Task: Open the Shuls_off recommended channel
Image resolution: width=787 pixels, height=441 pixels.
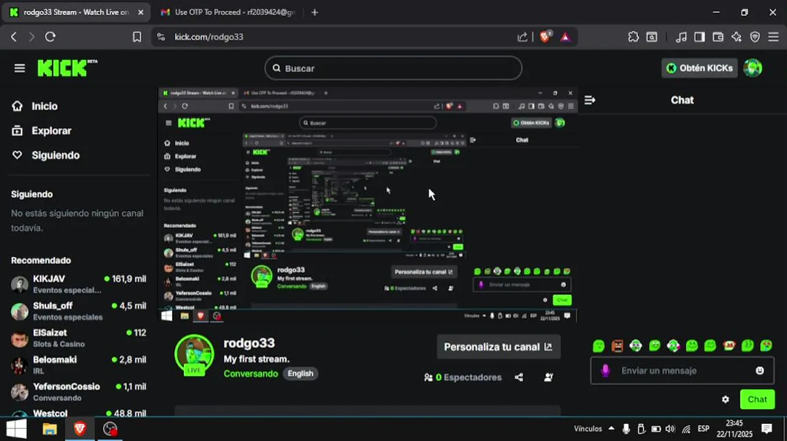Action: 78,311
